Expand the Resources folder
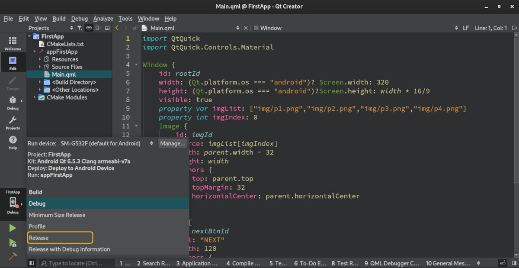The width and height of the screenshot is (519, 268). coord(40,59)
